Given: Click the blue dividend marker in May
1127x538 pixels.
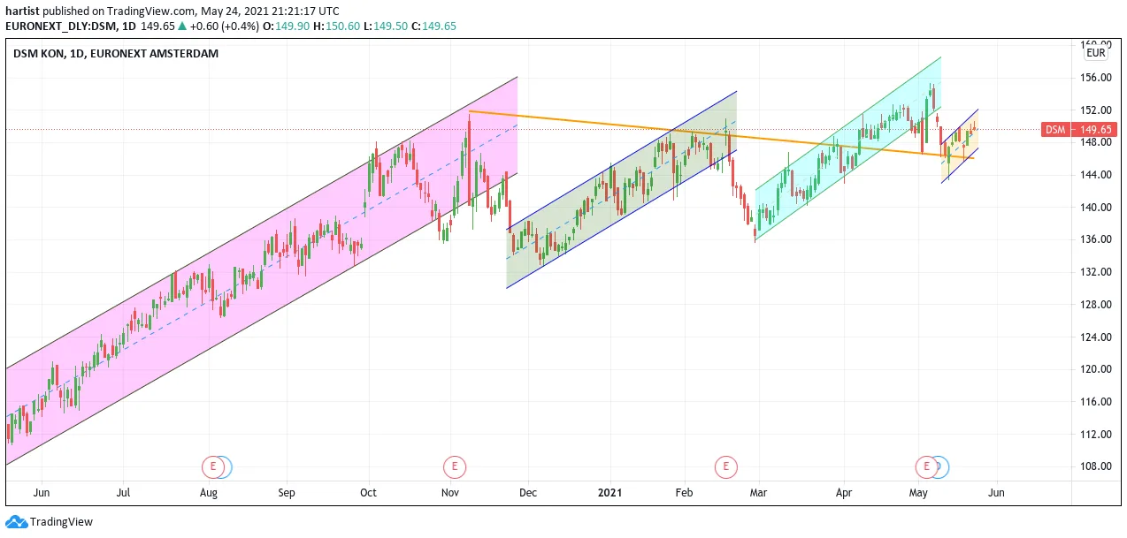Looking at the screenshot, I should click(941, 466).
